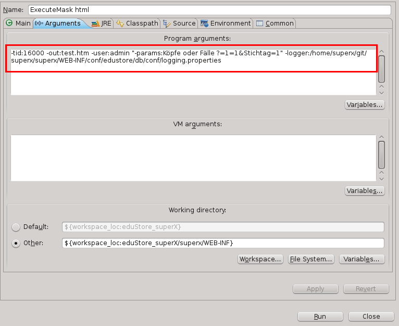
Task: Click the Common tab table icon
Action: coord(259,23)
